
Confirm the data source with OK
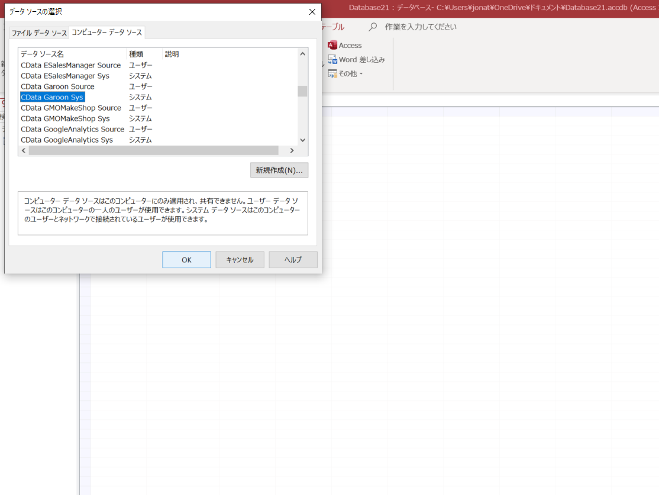186,259
